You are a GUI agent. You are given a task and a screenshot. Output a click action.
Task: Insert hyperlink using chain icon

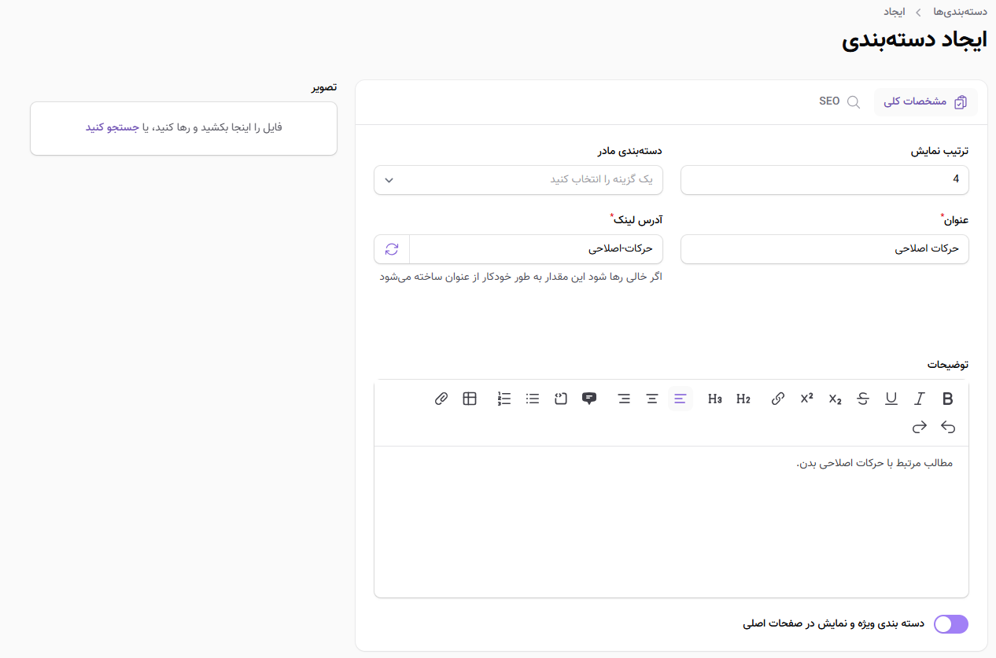[x=778, y=399]
